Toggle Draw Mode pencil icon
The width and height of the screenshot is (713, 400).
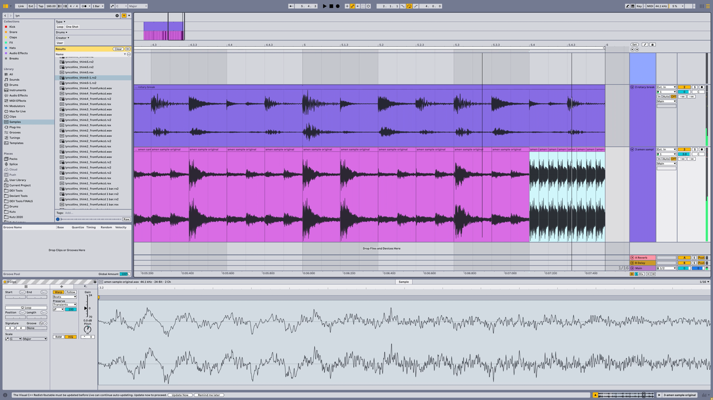click(627, 6)
